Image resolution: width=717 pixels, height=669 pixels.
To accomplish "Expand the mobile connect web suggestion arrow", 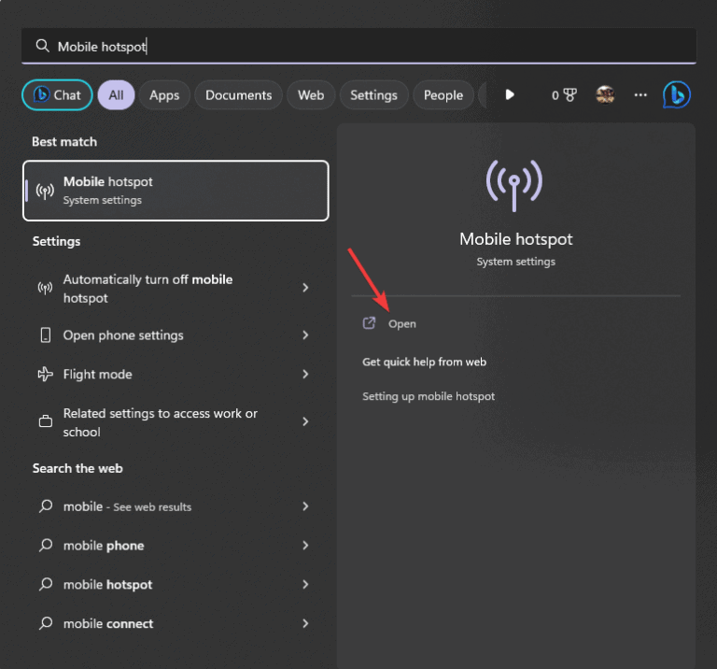I will (x=305, y=623).
